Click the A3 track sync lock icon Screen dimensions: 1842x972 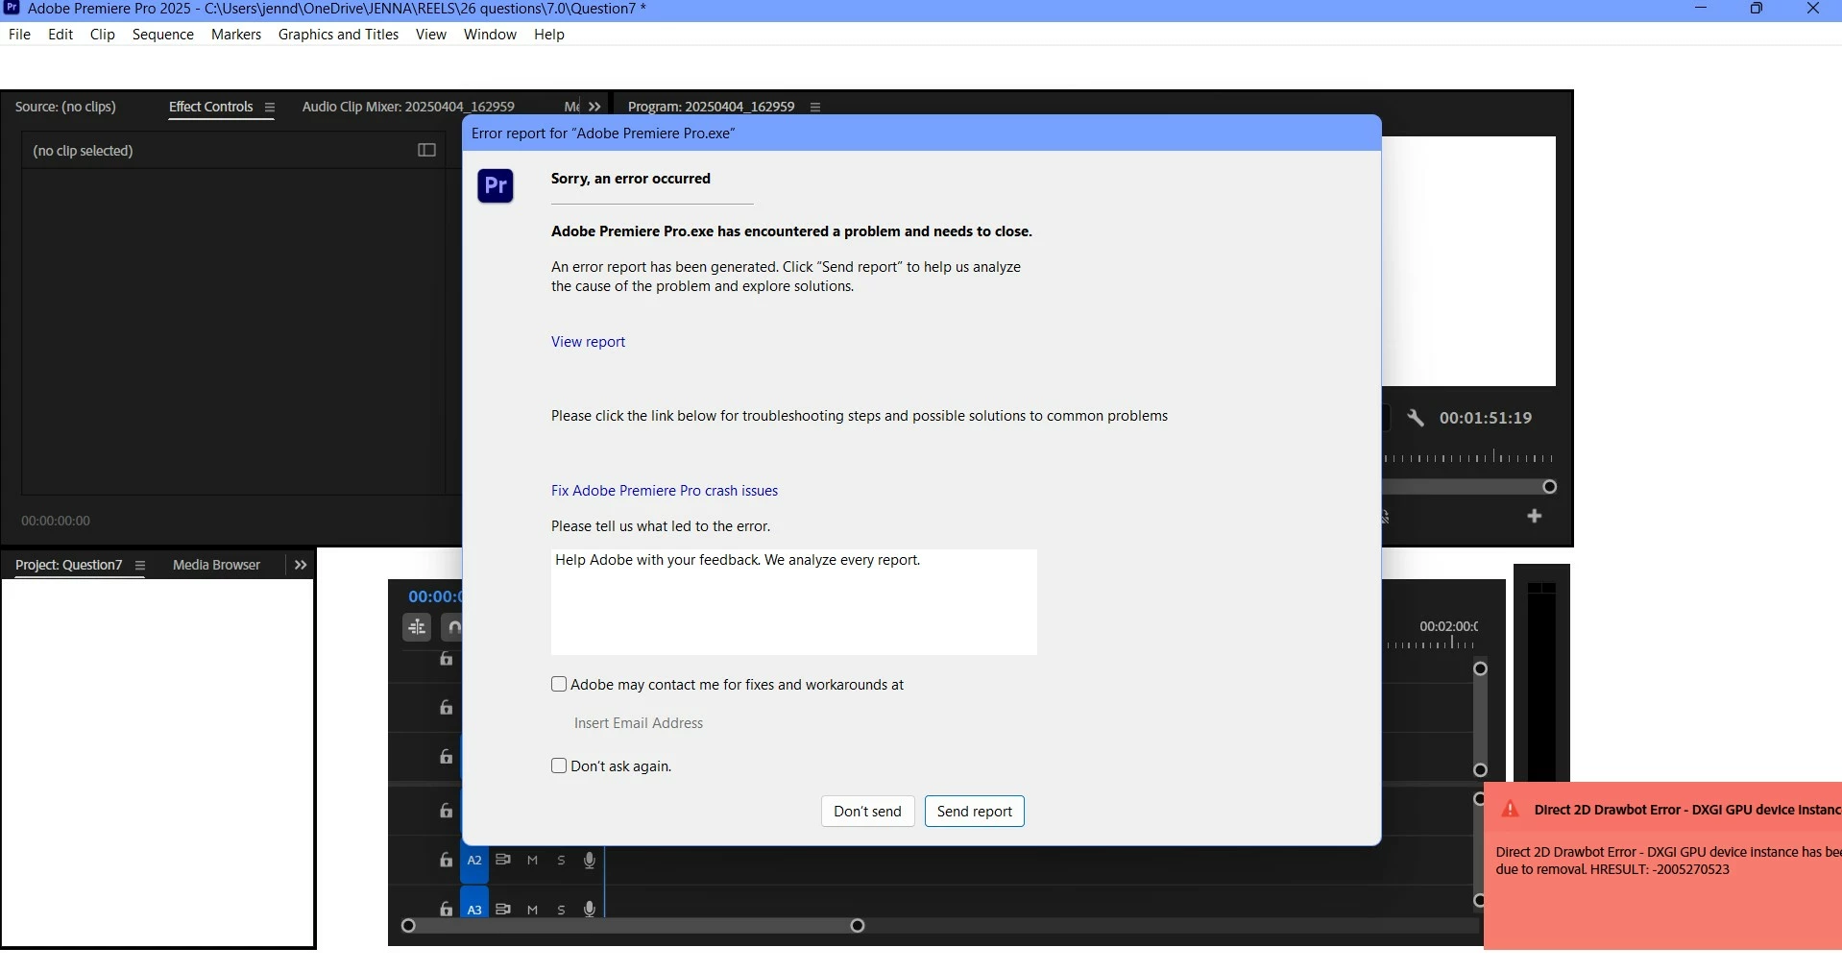pos(503,909)
